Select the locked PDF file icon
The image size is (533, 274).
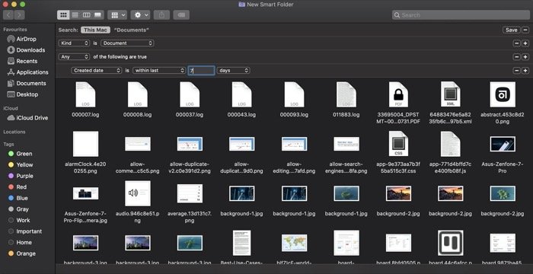pos(398,94)
